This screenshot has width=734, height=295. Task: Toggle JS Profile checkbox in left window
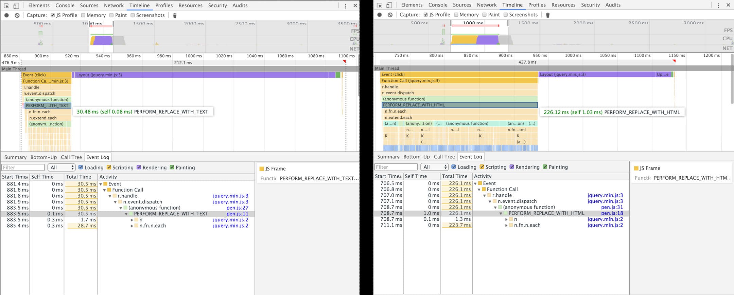(x=53, y=15)
